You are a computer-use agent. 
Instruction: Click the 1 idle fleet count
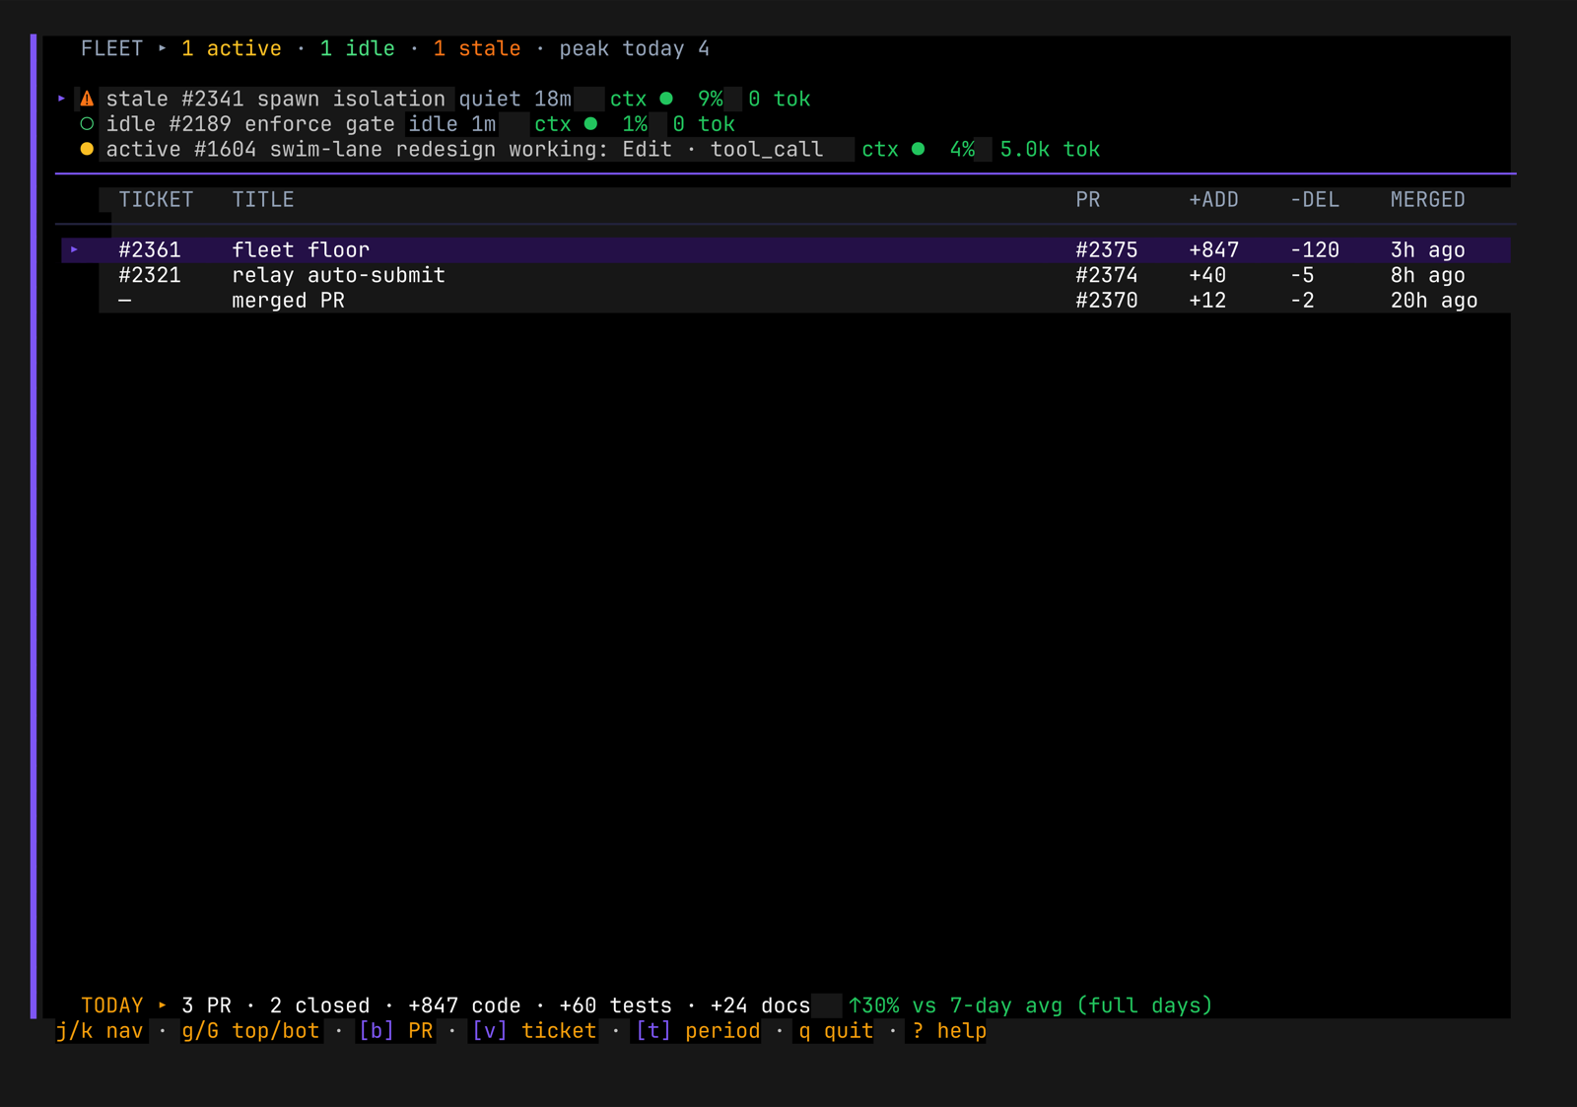(x=358, y=48)
